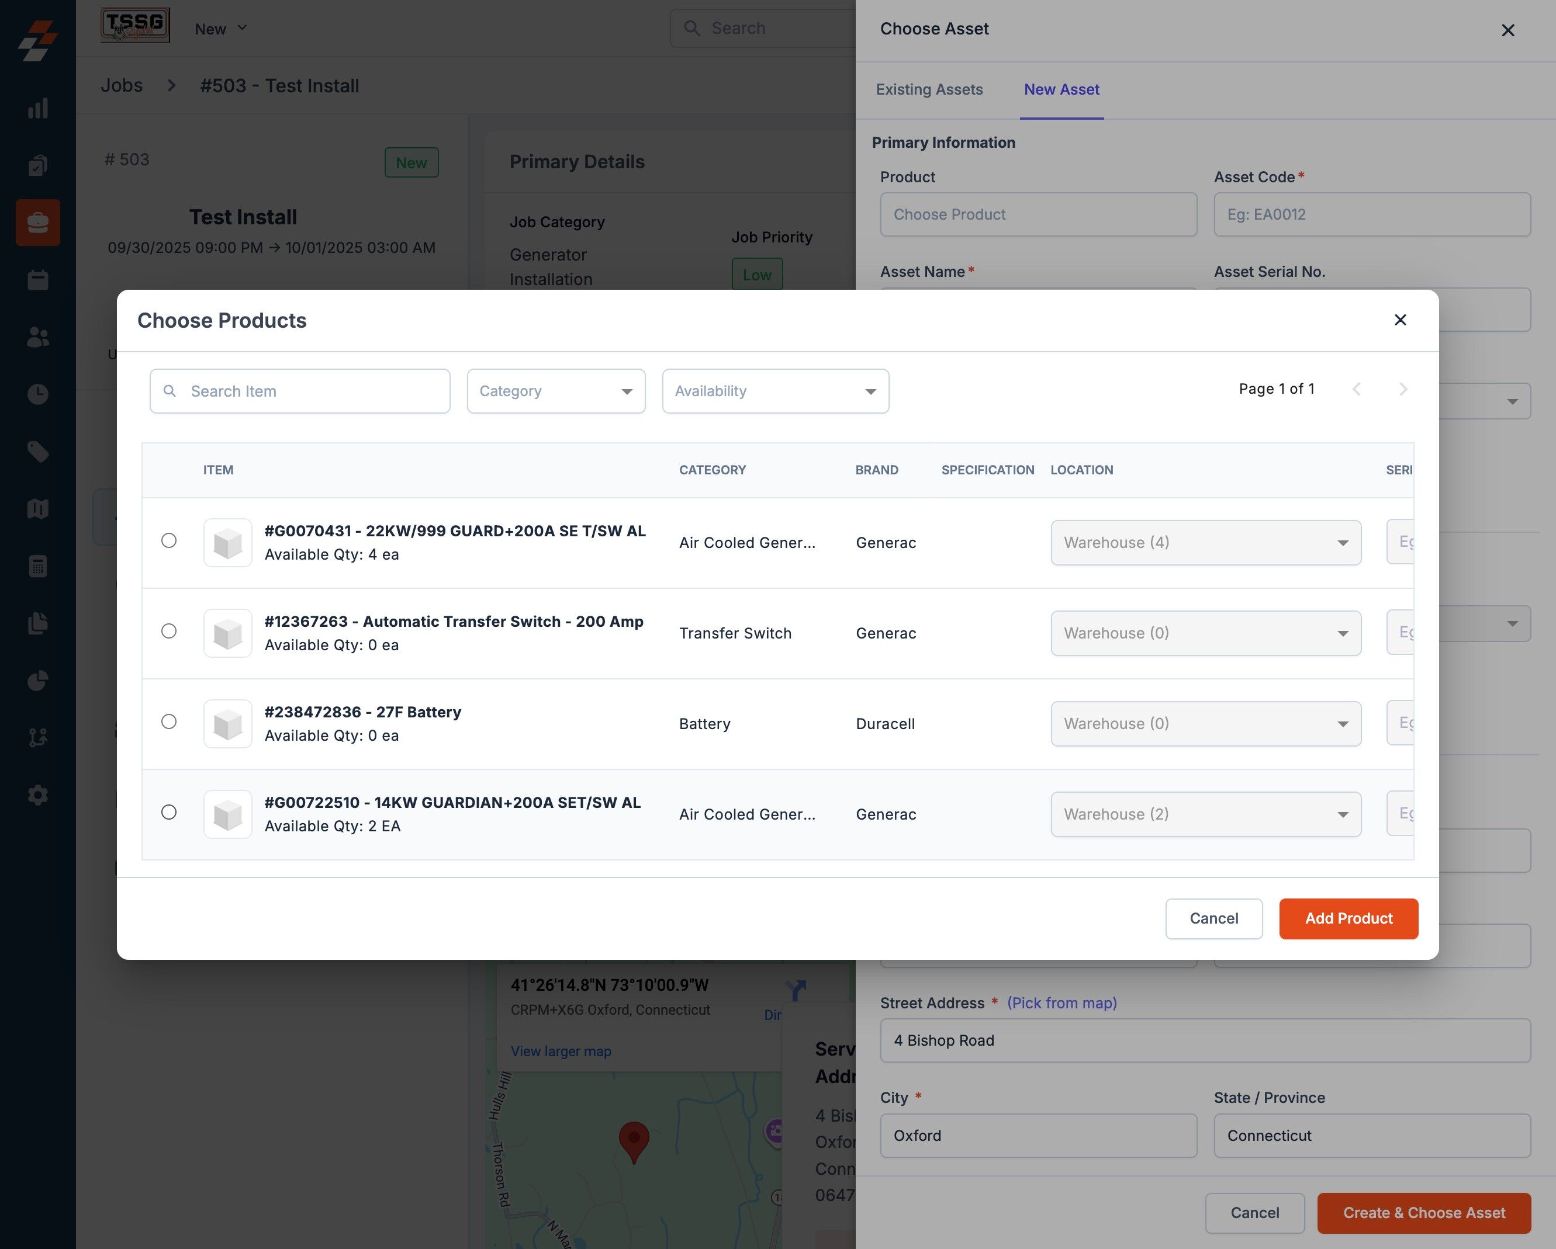Switch to the New Asset tab
The image size is (1556, 1249).
[x=1061, y=89]
